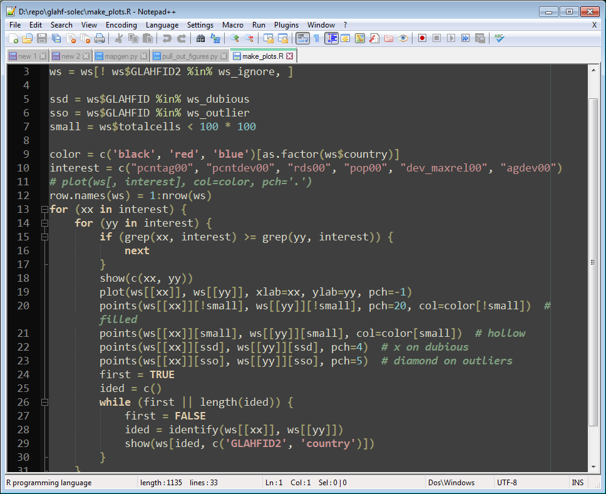
Task: Click the Monitoring eye icon
Action: pos(403,39)
